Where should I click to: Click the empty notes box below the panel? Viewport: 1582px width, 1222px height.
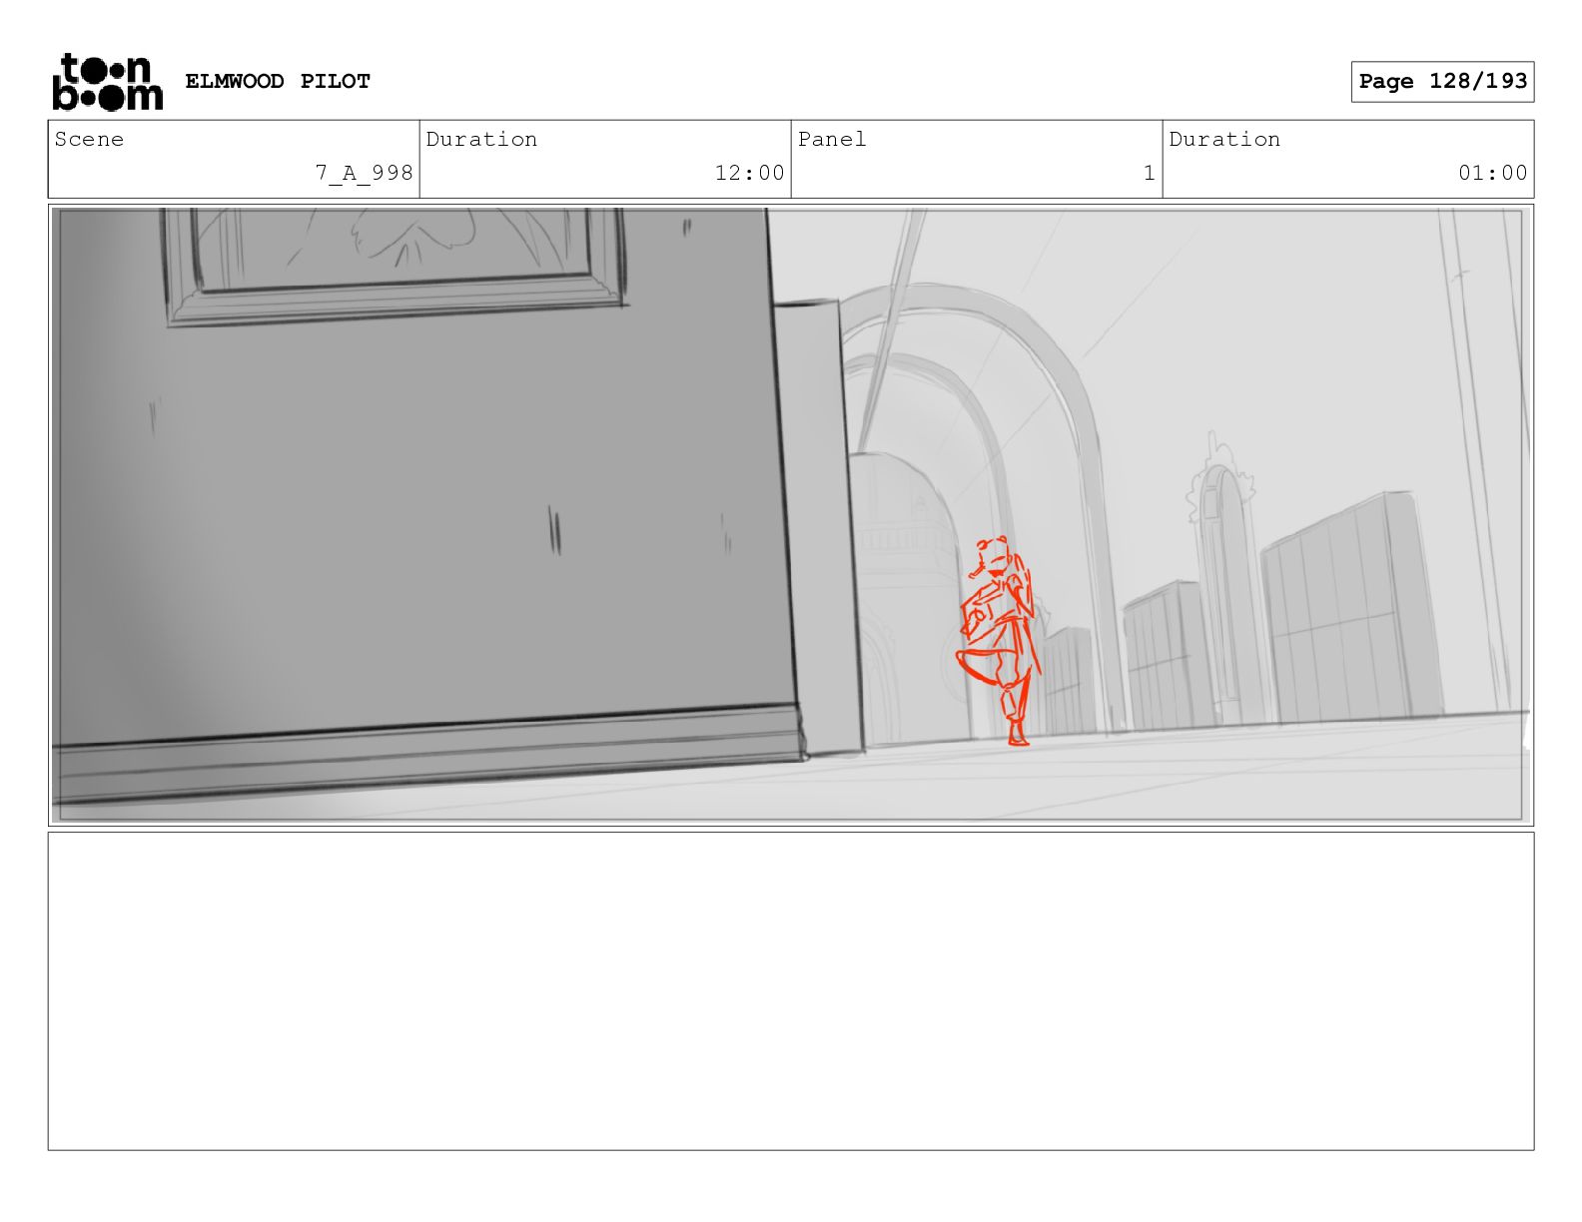(x=791, y=991)
